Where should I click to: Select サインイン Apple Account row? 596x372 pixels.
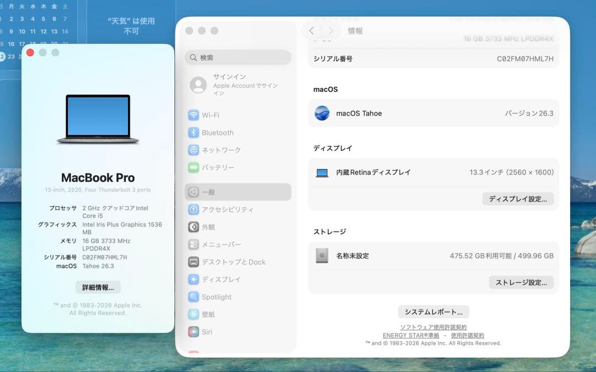click(x=238, y=85)
